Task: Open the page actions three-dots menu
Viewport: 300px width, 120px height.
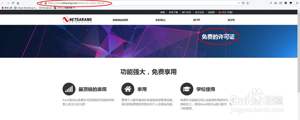Action: point(239,3)
